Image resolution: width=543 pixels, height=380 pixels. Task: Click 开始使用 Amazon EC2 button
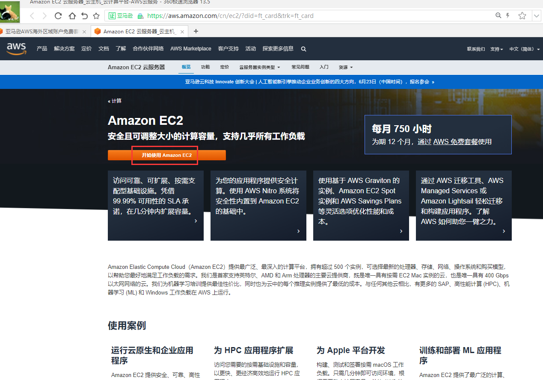click(167, 155)
